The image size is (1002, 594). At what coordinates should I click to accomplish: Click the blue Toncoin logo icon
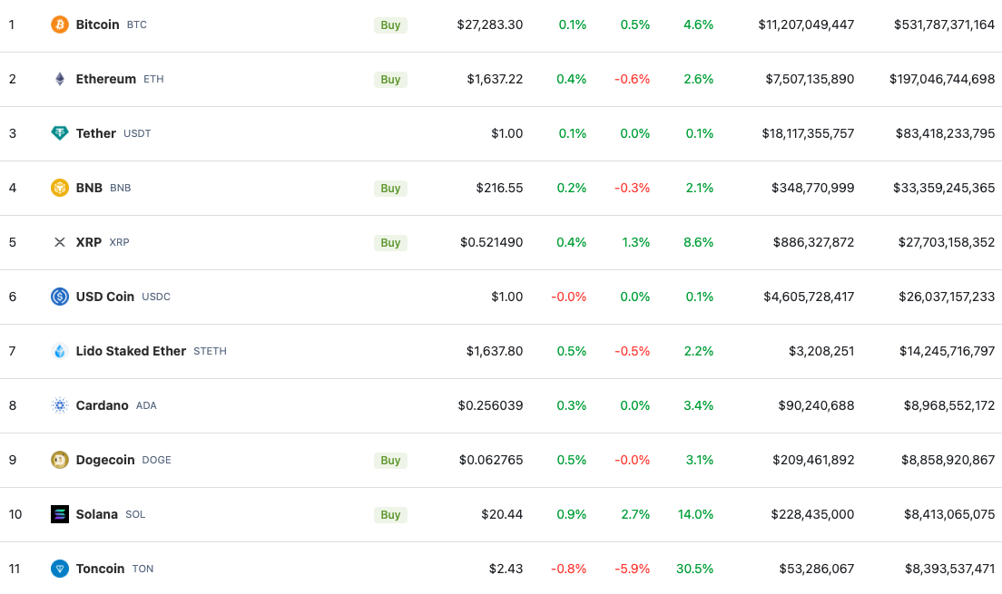(x=59, y=569)
